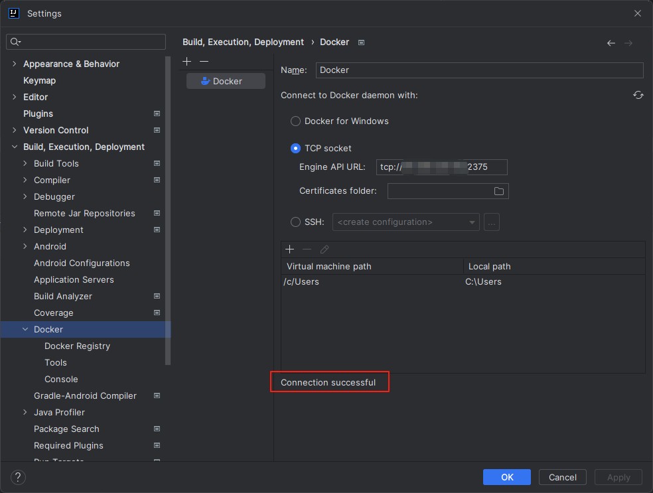Click the reset settings icon beside daemon label
This screenshot has width=653, height=493.
coord(638,96)
